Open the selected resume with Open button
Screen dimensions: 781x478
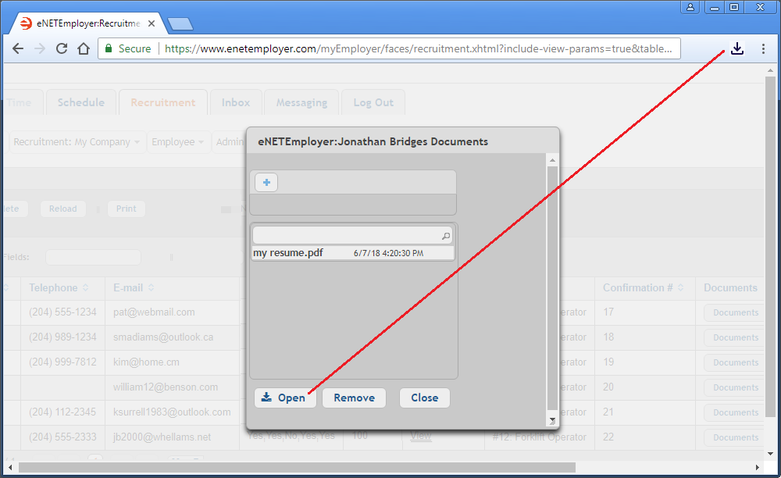tap(284, 398)
